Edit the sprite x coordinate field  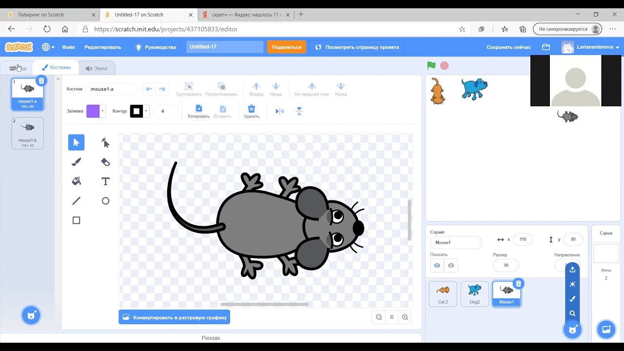[x=523, y=239]
